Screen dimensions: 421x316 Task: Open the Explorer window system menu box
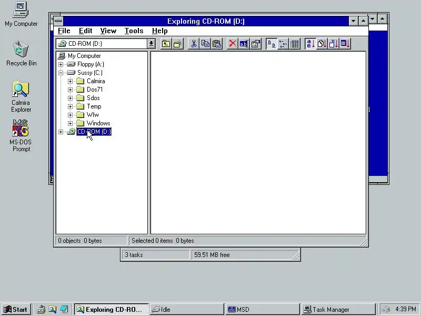(x=58, y=21)
